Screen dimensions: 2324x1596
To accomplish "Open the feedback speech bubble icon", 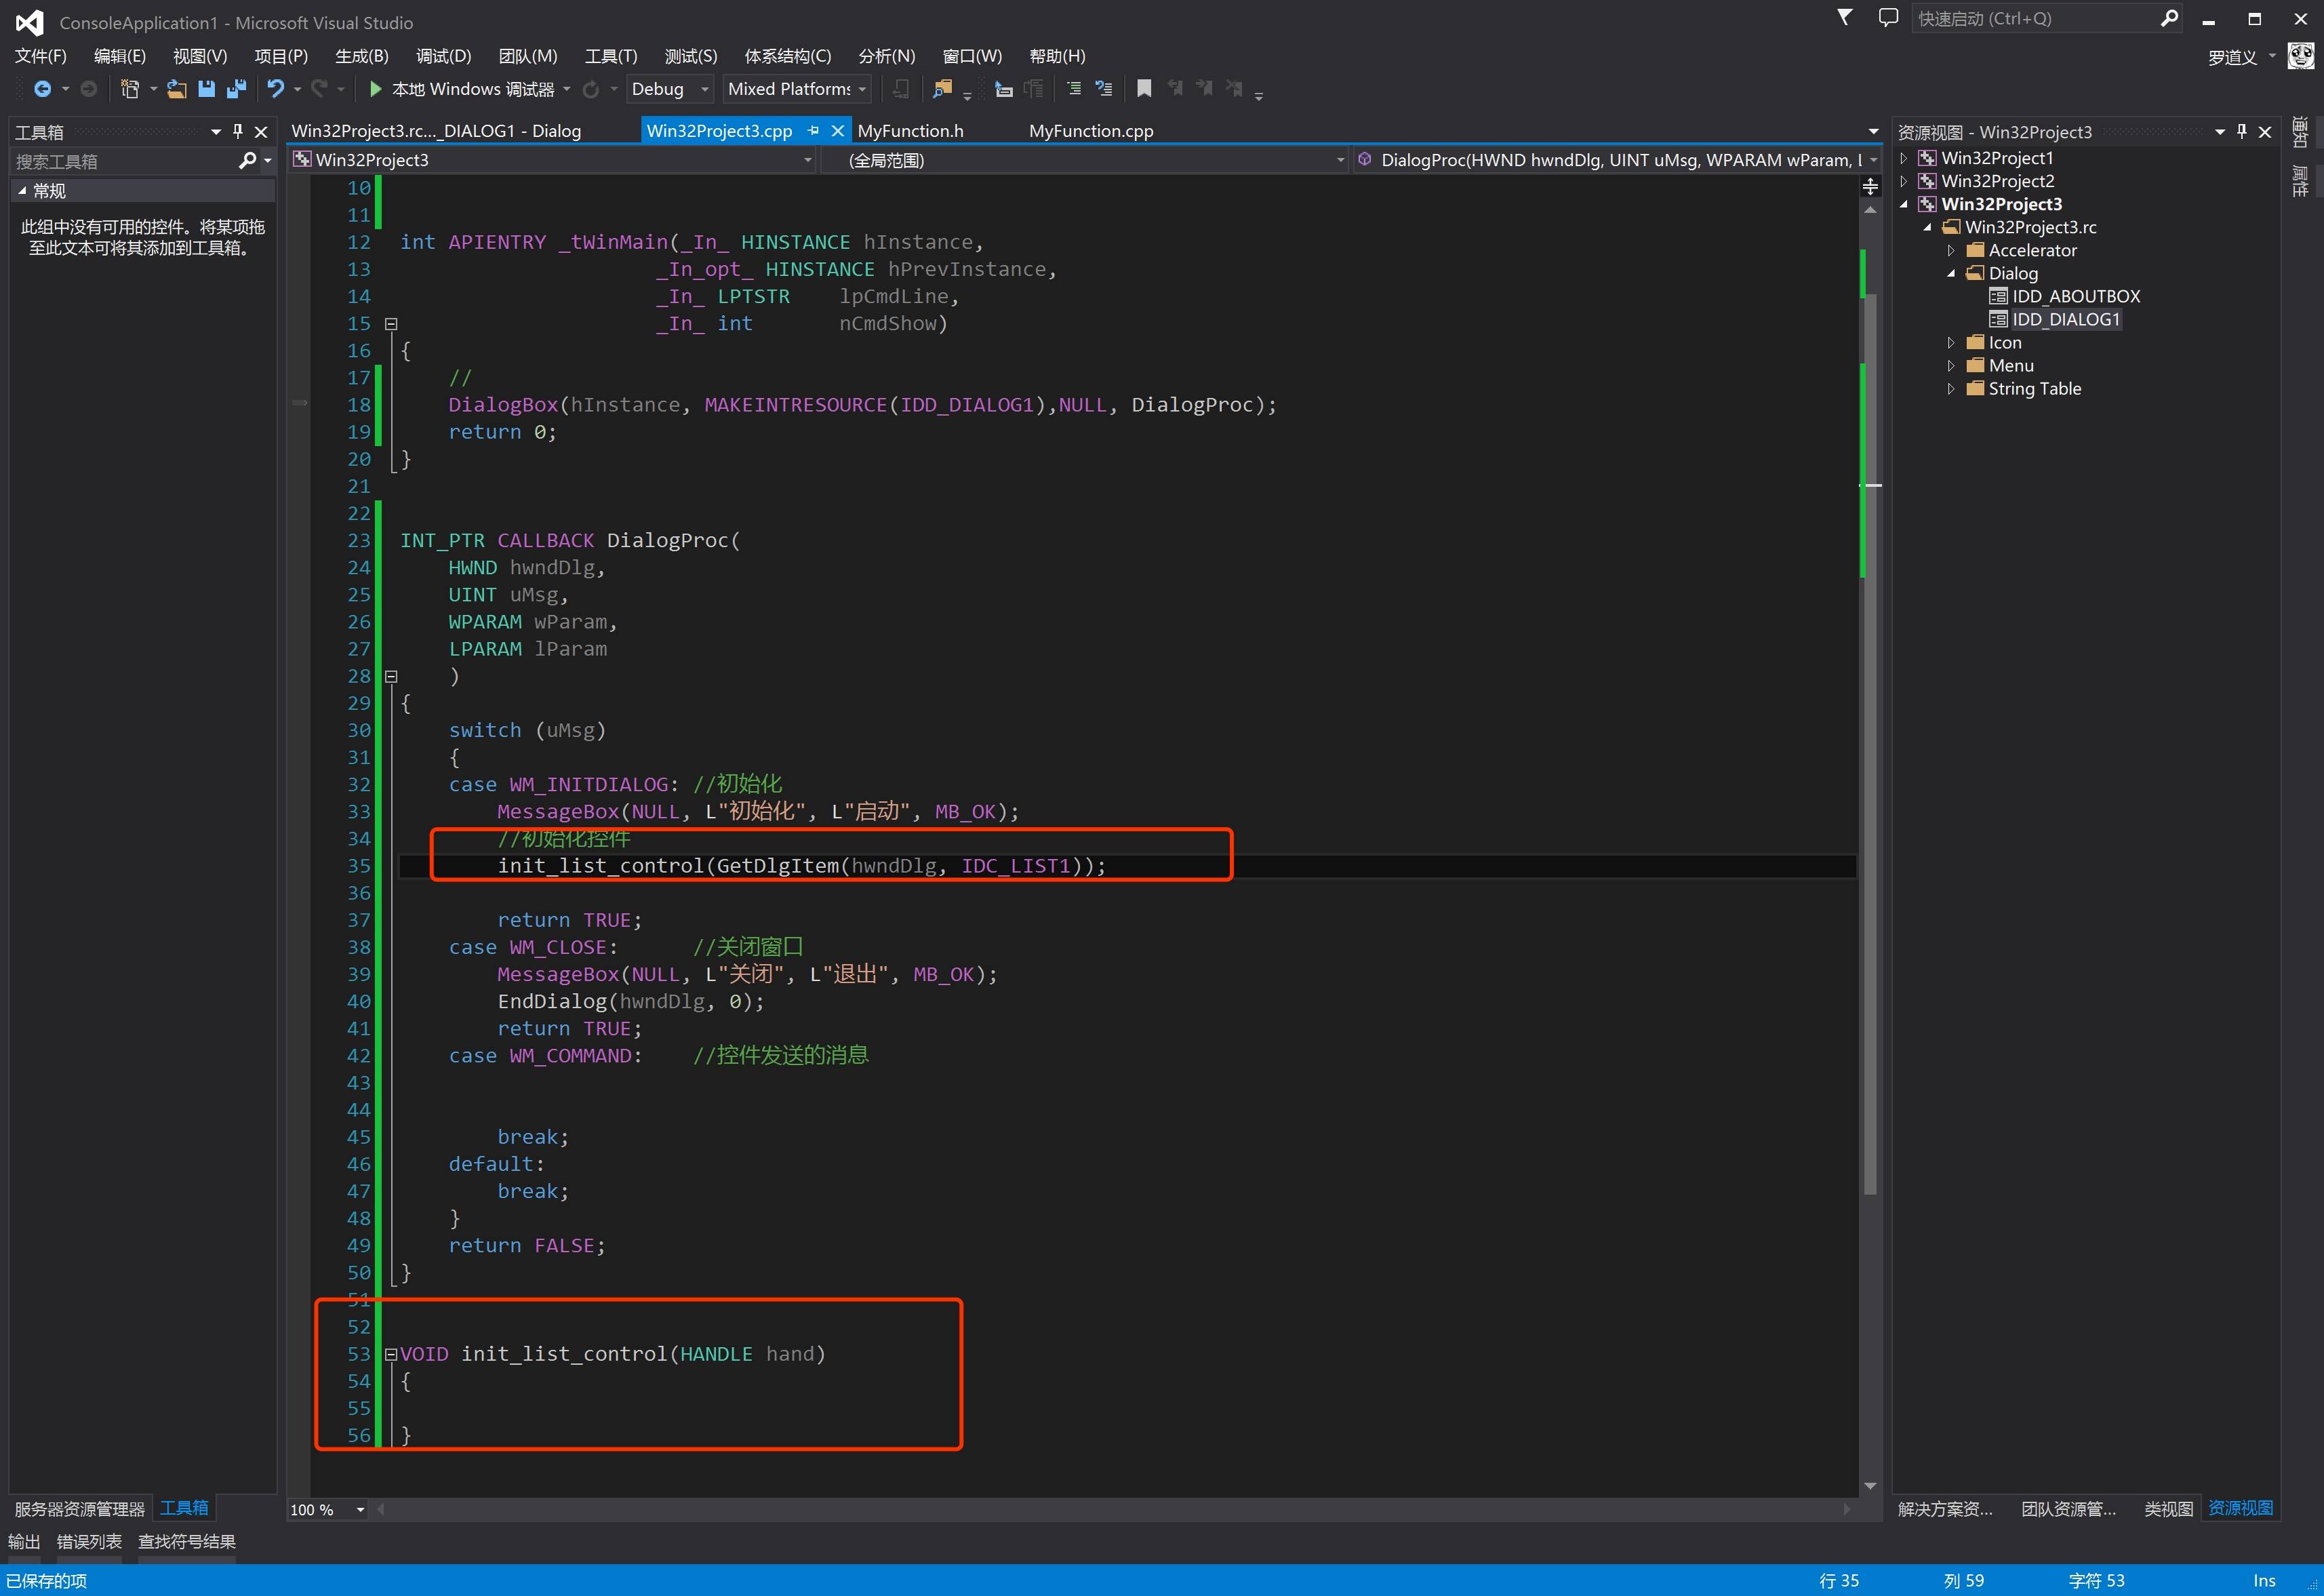I will 1888,18.
